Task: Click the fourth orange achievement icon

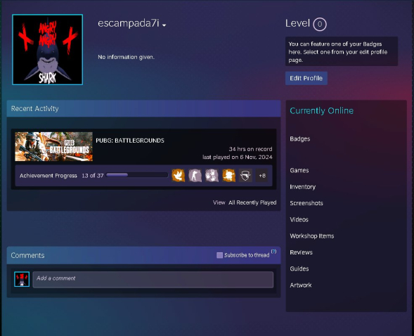Action: coord(229,176)
